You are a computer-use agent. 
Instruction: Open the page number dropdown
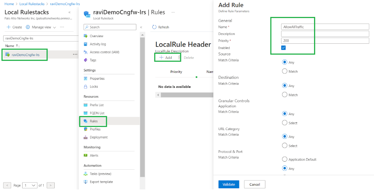[x=30, y=185]
